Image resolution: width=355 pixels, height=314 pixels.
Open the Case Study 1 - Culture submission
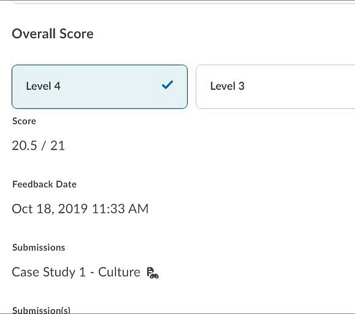(x=76, y=272)
